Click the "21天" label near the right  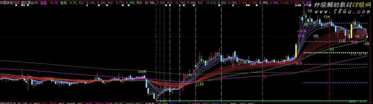[x=342, y=41]
